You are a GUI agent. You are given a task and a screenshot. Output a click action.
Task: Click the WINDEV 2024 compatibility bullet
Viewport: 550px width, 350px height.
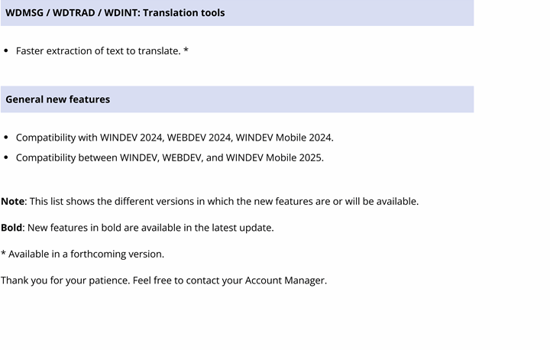(175, 138)
